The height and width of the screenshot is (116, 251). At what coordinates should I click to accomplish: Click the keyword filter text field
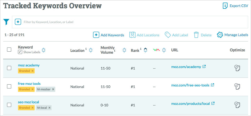pos(130,22)
